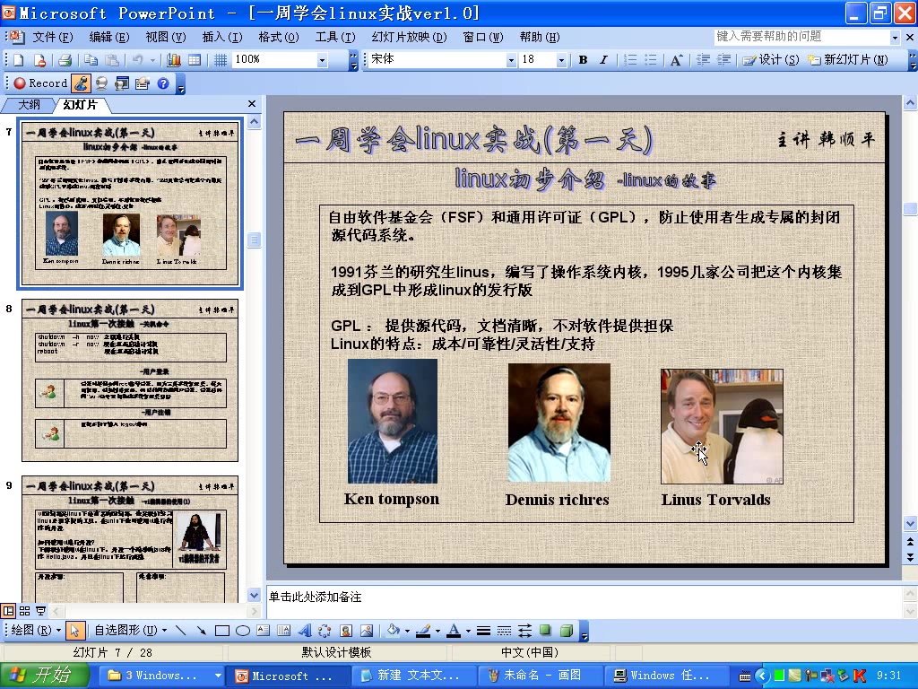Screen dimensions: 918x689
Task: Toggle the highlighted microphone recording icon
Action: coord(81,83)
